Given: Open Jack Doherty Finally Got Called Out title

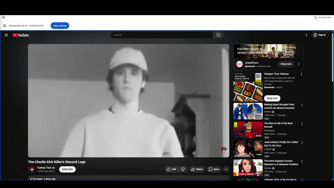Looking at the screenshot, I should [x=281, y=144].
